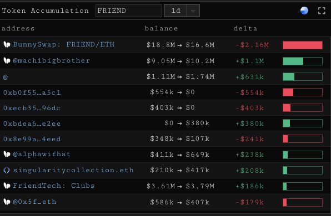Click the FRIEND token input field
Image resolution: width=331 pixels, height=216 pixels.
point(128,11)
